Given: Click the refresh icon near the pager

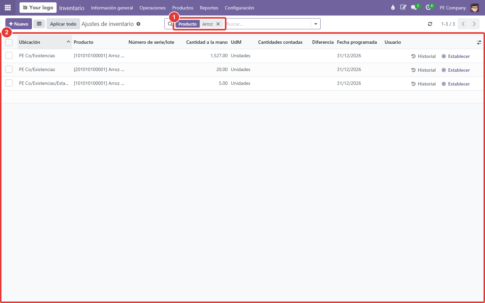Looking at the screenshot, I should [x=430, y=24].
